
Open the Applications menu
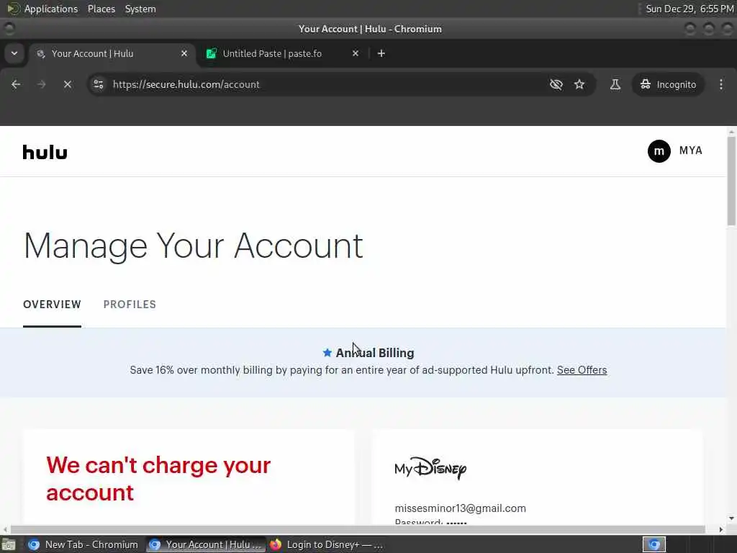coord(51,9)
